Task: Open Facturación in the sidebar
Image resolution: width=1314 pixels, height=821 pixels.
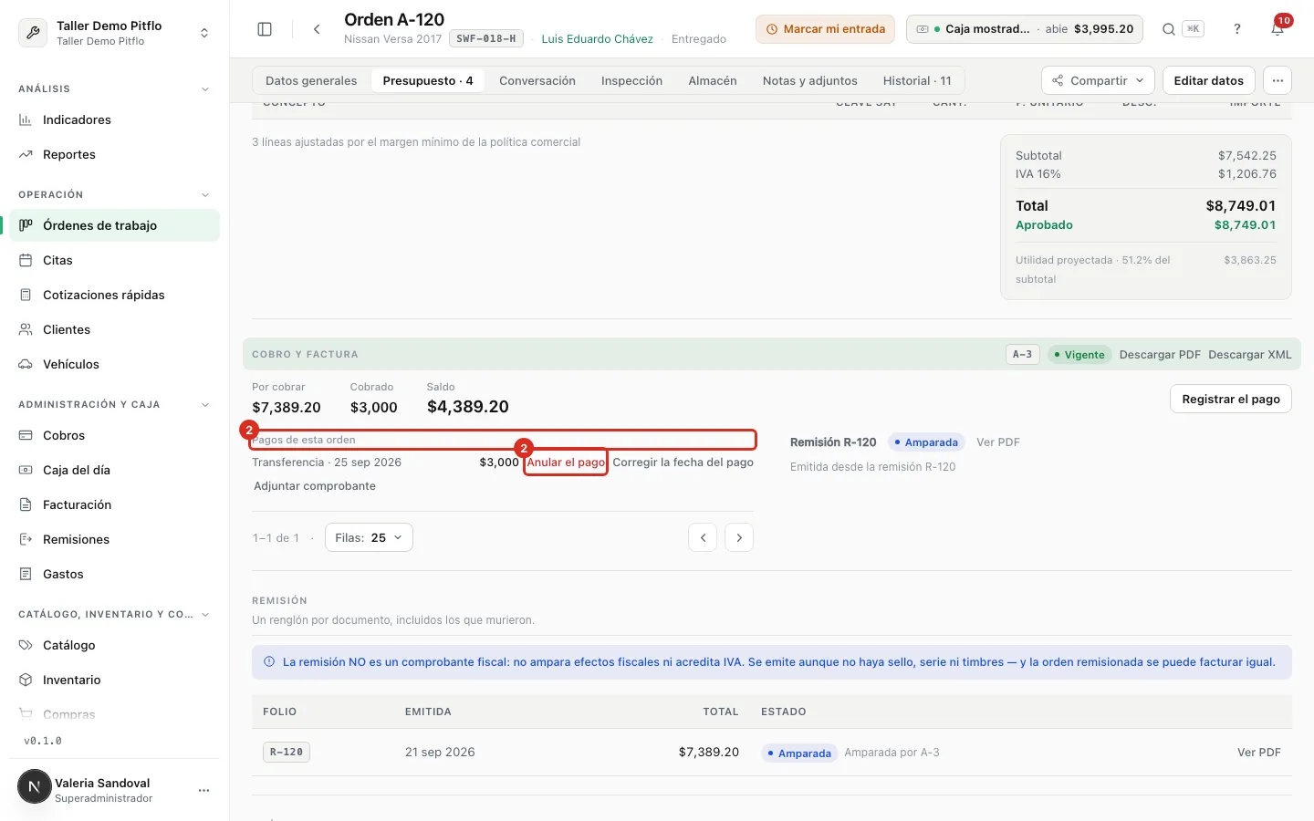Action: coord(115,504)
